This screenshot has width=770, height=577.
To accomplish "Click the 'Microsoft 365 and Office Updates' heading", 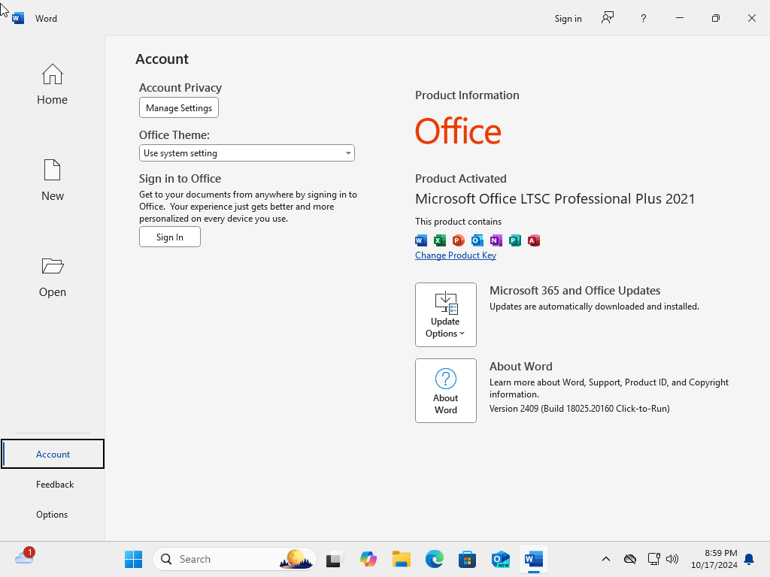I will point(574,291).
